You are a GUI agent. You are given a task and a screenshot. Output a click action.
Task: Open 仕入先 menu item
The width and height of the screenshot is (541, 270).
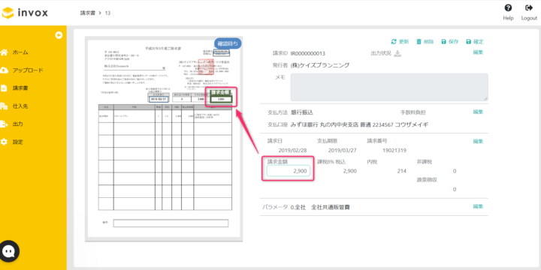20,106
